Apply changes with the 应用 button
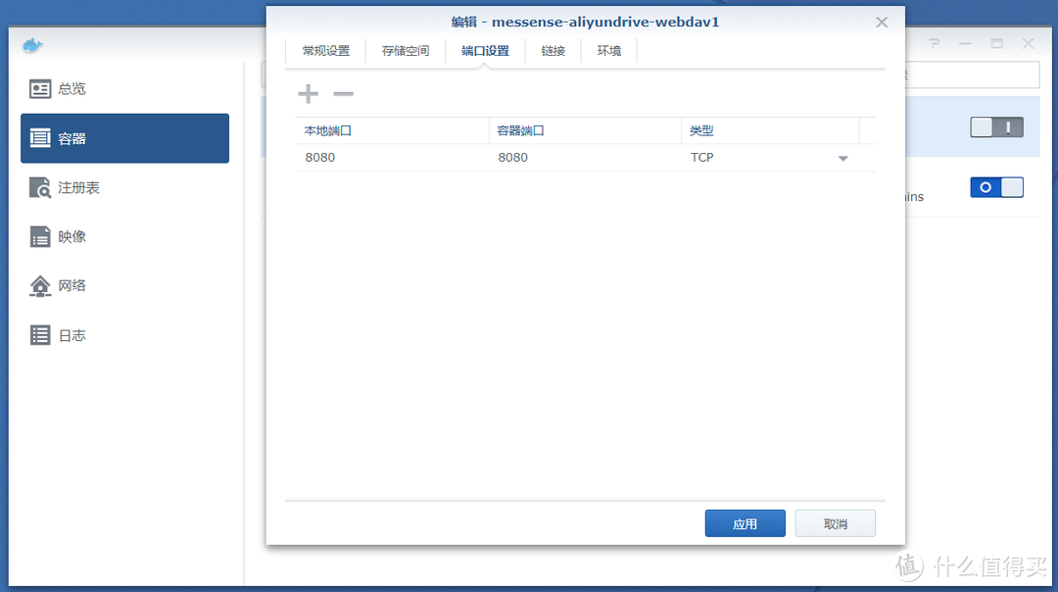This screenshot has height=592, width=1058. coord(745,523)
